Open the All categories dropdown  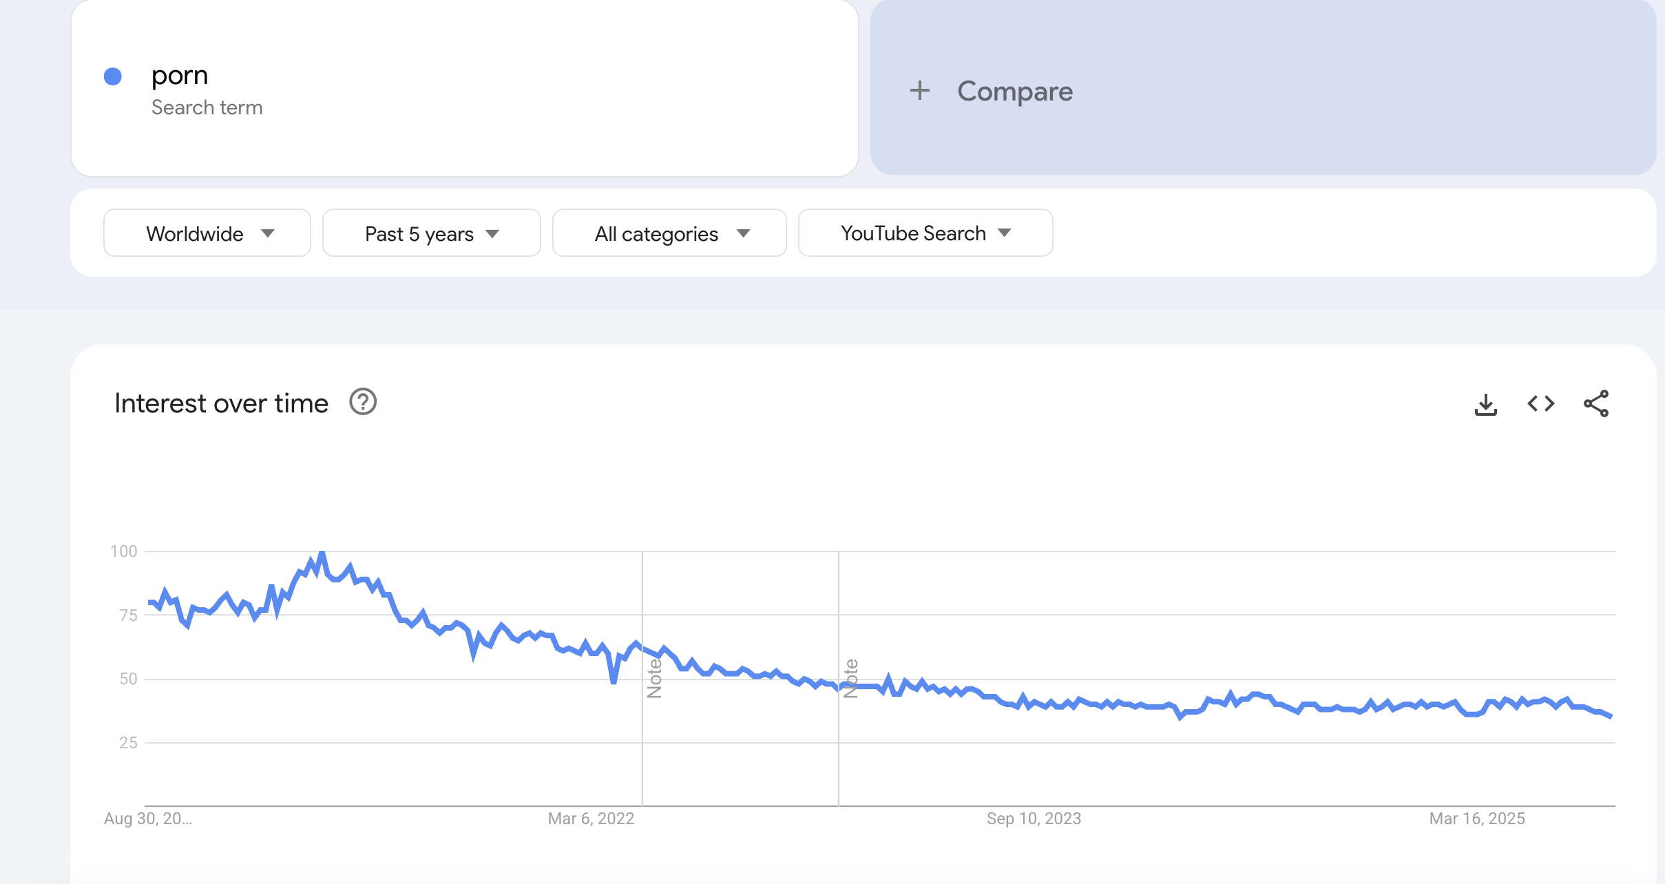coord(669,233)
